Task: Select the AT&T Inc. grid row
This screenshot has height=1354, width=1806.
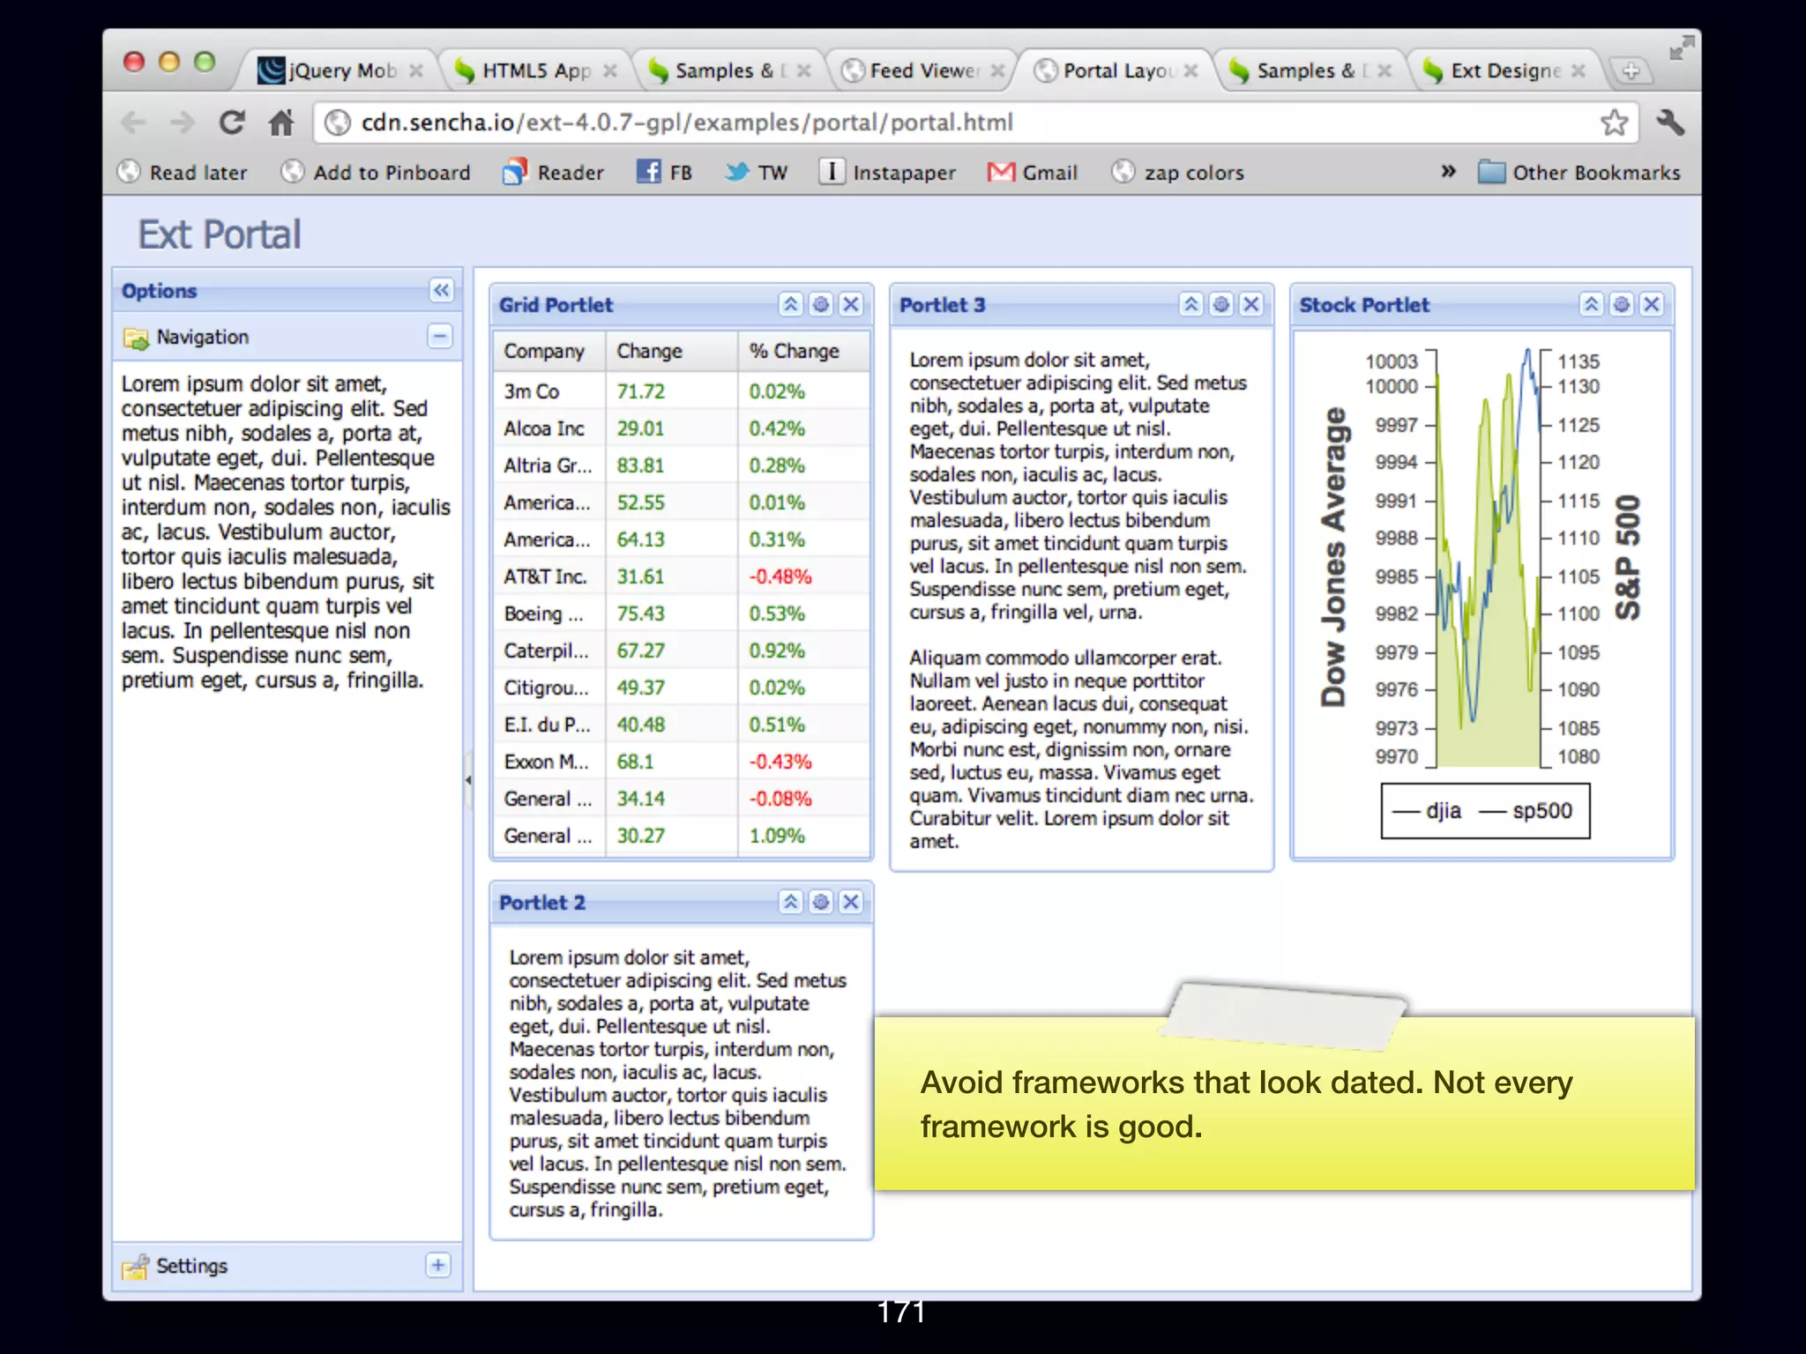Action: point(681,577)
